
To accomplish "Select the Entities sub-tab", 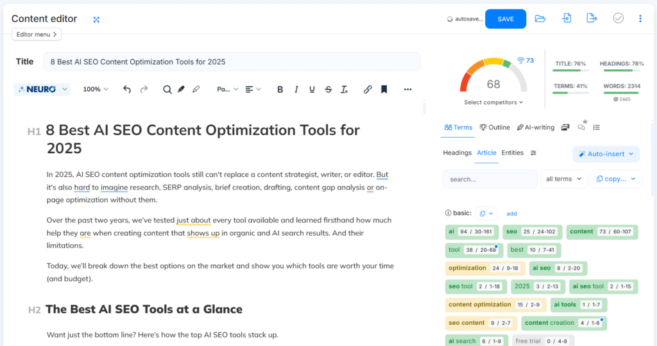I will pos(512,153).
